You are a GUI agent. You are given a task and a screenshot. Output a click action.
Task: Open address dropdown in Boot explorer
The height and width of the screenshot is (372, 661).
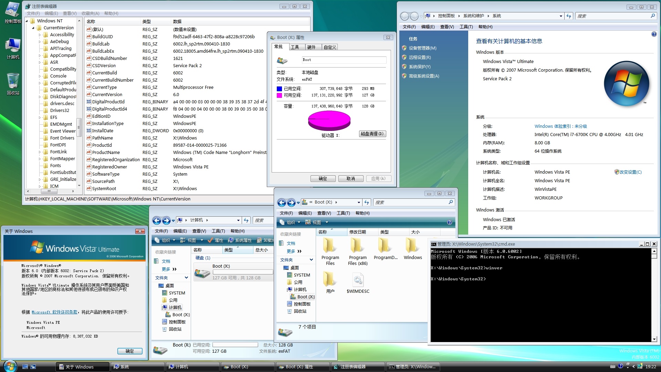(x=359, y=203)
